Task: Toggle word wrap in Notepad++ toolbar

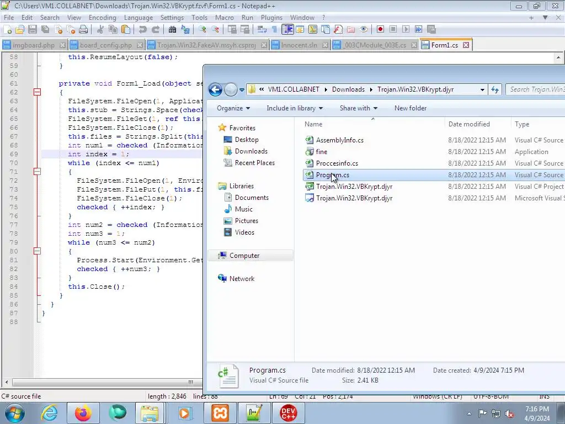Action: 262,30
